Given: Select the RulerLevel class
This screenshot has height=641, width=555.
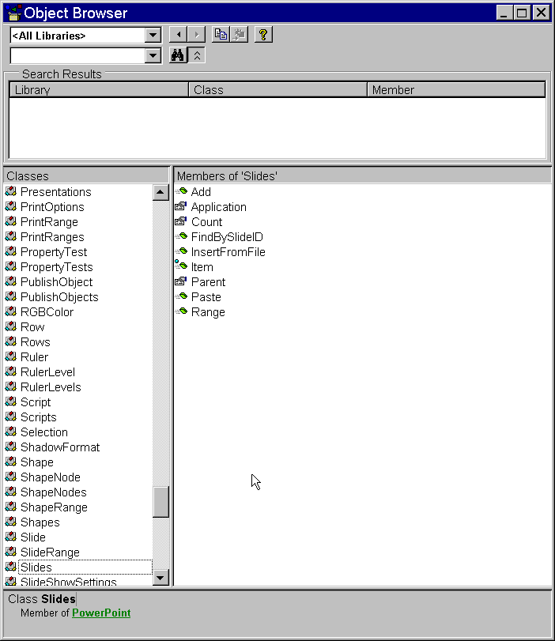Looking at the screenshot, I should point(48,372).
